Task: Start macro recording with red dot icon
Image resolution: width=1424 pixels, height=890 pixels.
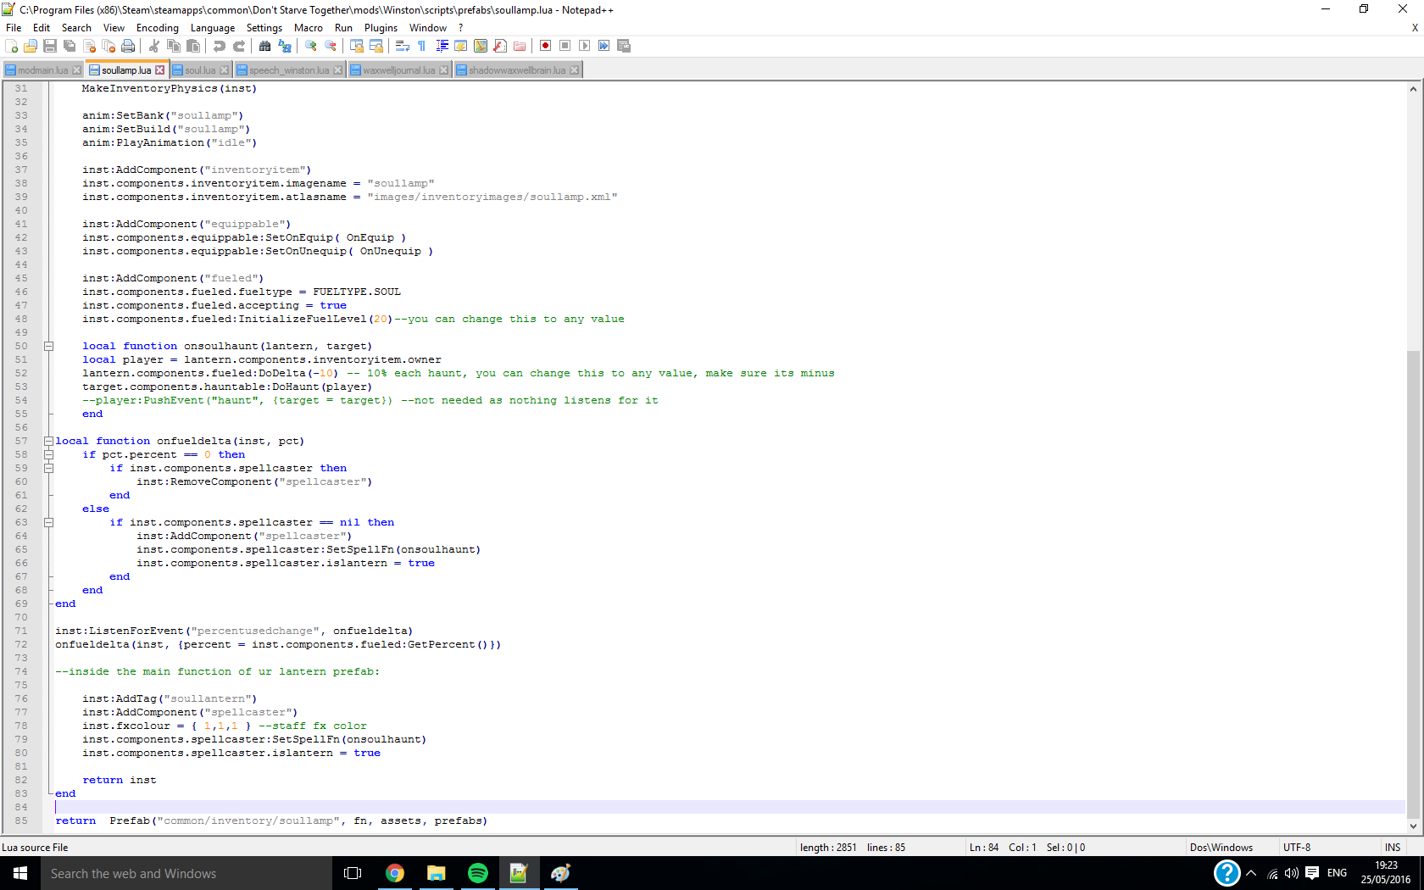Action: tap(546, 46)
